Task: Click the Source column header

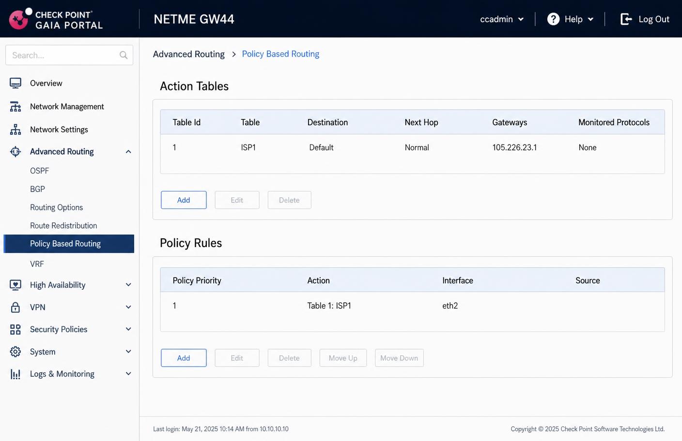Action: tap(588, 280)
